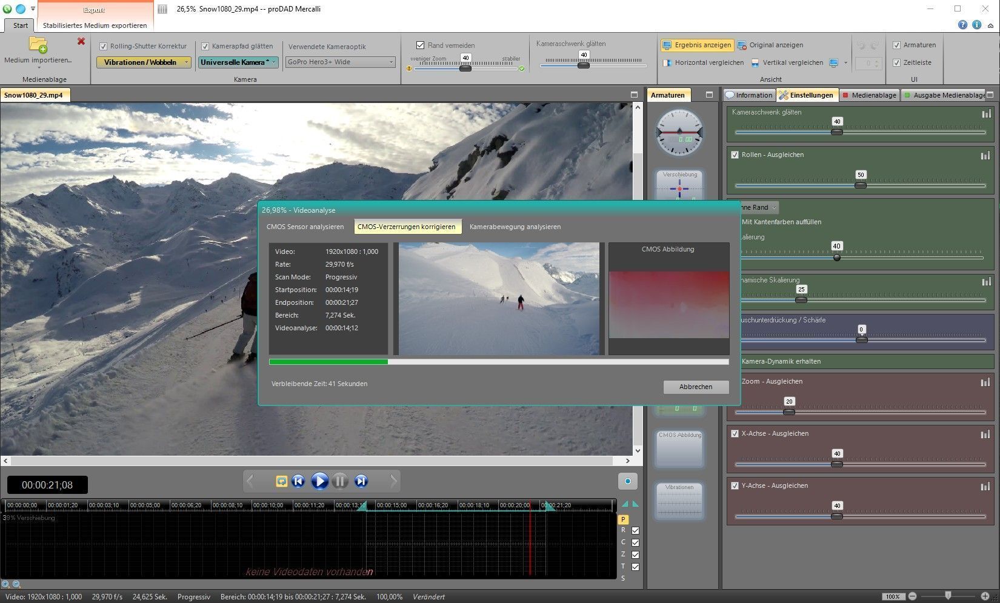Viewport: 1000px width, 603px height.
Task: Click the blue help question mark icon
Action: click(x=962, y=25)
